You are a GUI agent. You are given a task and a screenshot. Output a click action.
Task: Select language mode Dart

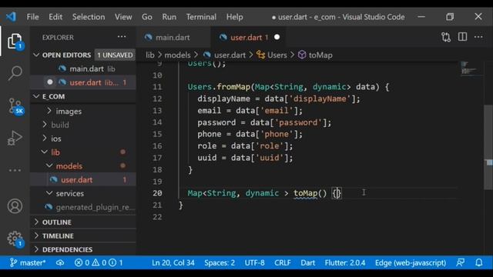(308, 262)
